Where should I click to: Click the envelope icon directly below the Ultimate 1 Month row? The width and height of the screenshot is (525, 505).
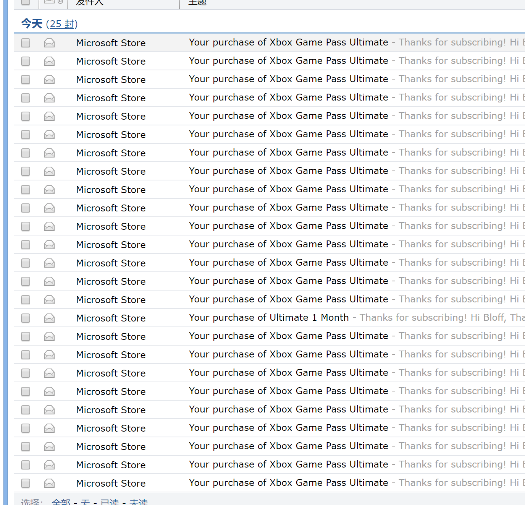(x=49, y=336)
